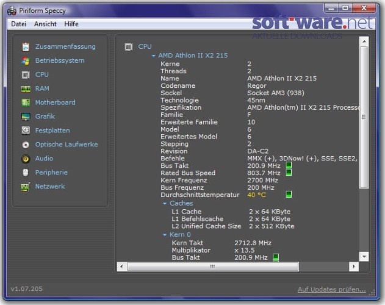385x305 pixels.
Task: Select the Codename row value Regor
Action: click(257, 85)
